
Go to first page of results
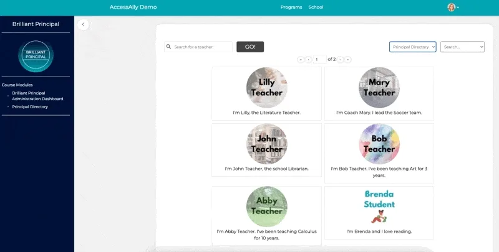click(301, 59)
